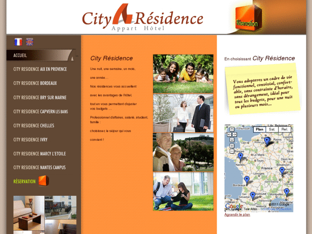Open City Residence Bry sur Marne

pyautogui.click(x=40, y=97)
